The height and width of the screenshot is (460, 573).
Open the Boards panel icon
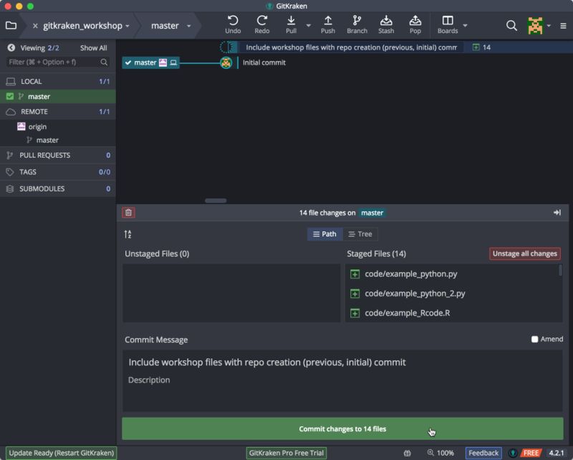[448, 21]
